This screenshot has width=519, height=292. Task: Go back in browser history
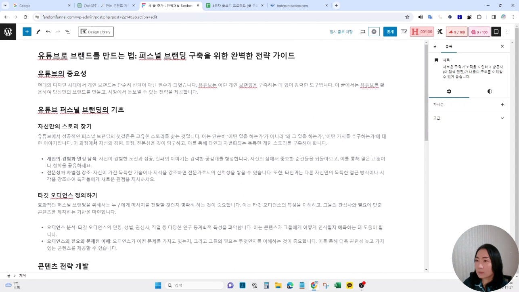[6, 17]
